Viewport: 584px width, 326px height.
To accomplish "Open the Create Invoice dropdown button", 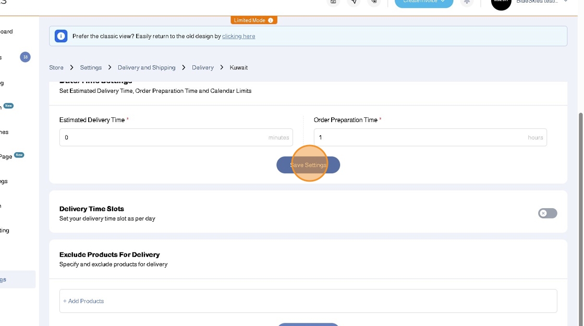I will pyautogui.click(x=424, y=2).
